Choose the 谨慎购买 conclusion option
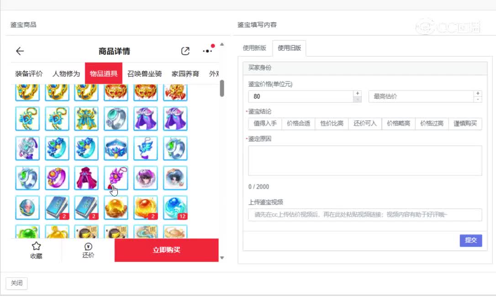Screen dimensions: 496x297 pyautogui.click(x=465, y=123)
